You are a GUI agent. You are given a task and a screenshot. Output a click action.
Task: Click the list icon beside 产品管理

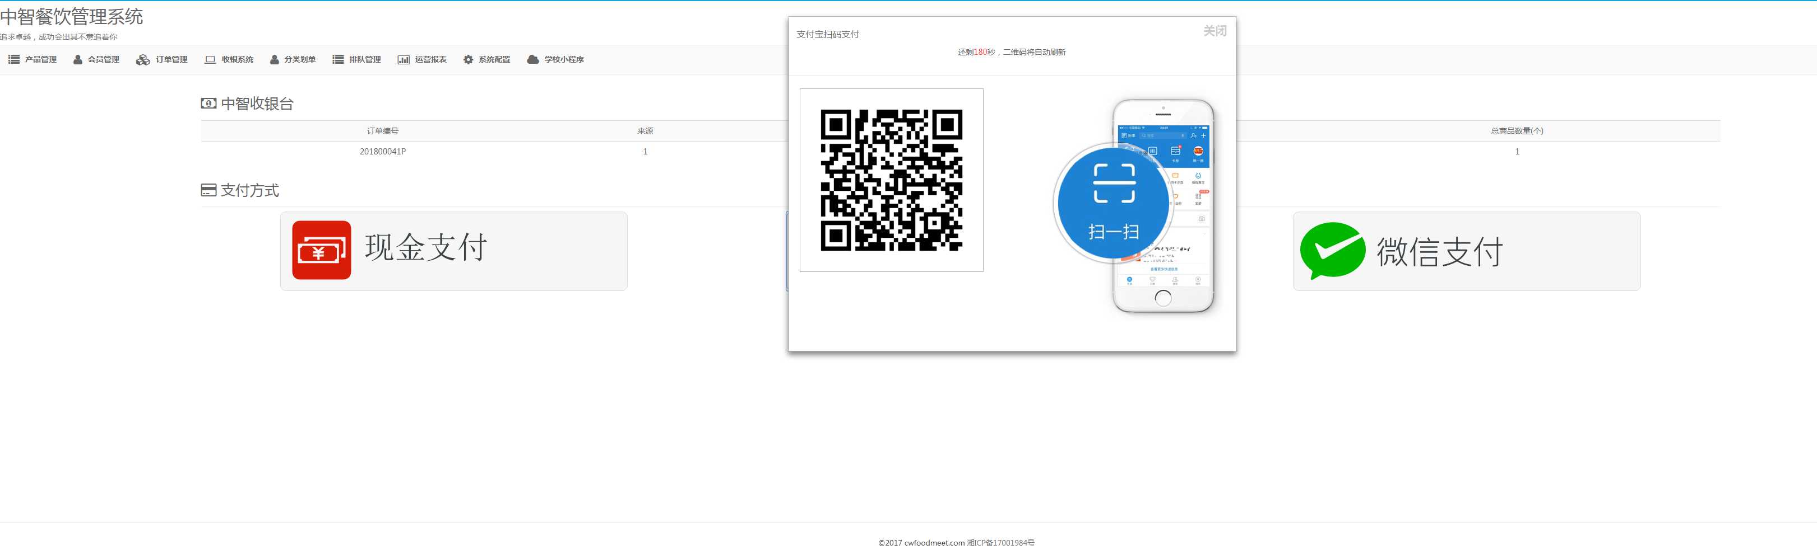click(x=13, y=60)
